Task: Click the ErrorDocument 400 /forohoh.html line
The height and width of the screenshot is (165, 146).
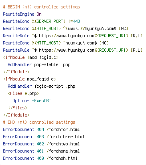Action: click(x=40, y=158)
